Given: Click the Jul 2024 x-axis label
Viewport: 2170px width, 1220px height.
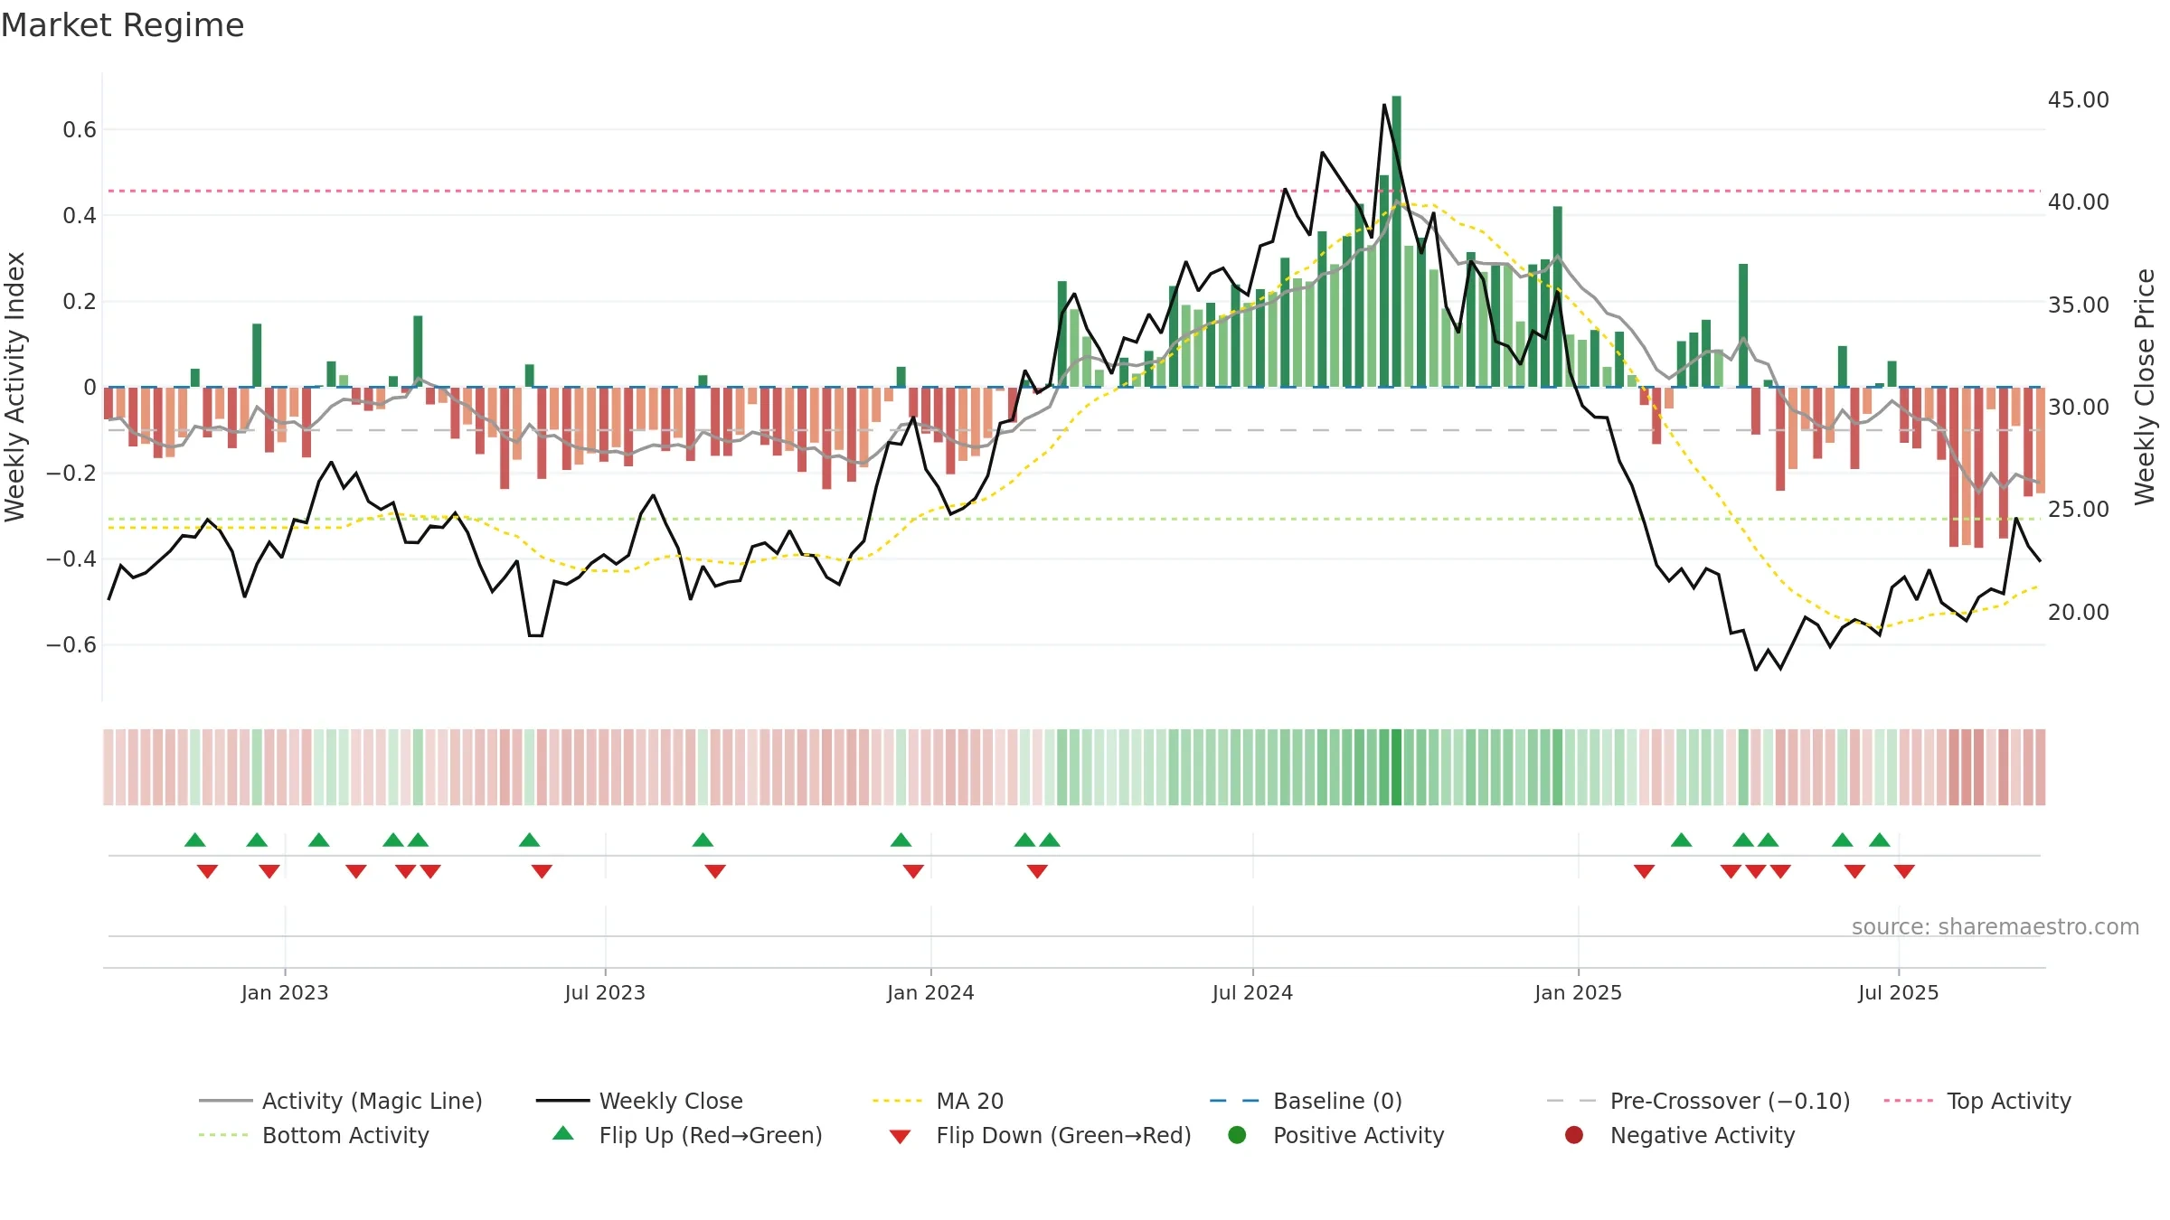Looking at the screenshot, I should pyautogui.click(x=1252, y=992).
